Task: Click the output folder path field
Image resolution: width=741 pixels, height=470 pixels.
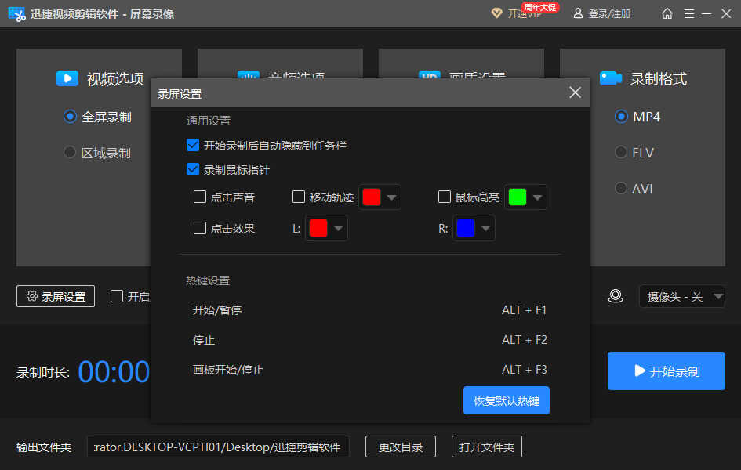Action: [x=218, y=446]
